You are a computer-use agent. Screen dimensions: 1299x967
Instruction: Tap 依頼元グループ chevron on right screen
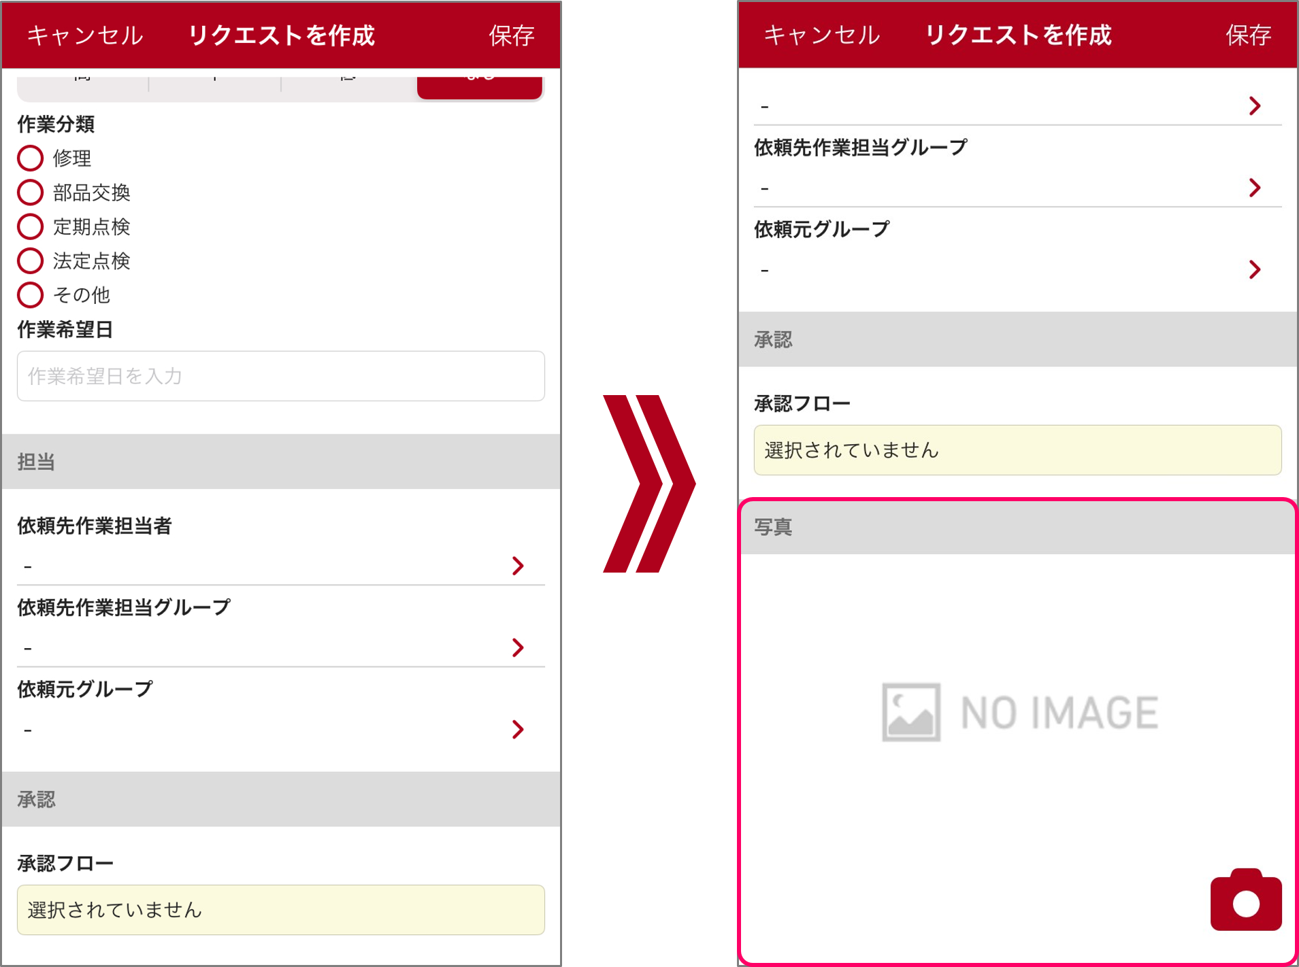(1254, 270)
